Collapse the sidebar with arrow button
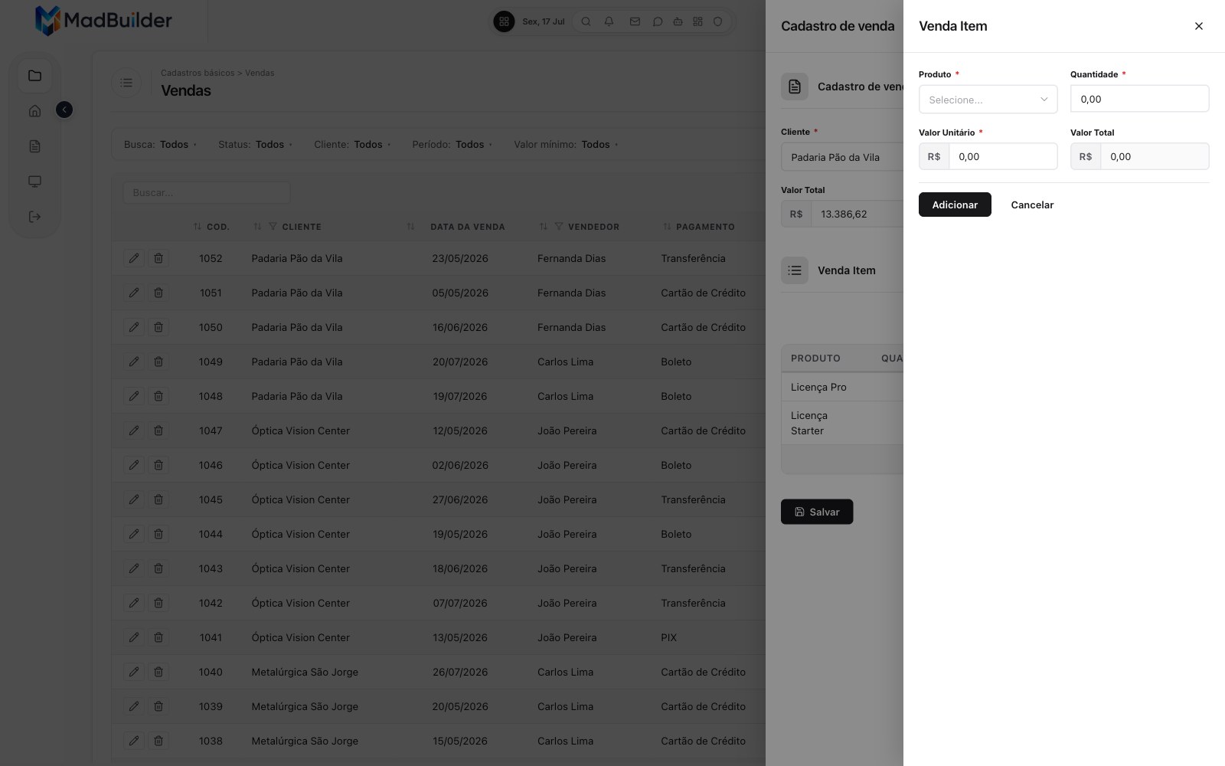1225x766 pixels. coord(64,110)
